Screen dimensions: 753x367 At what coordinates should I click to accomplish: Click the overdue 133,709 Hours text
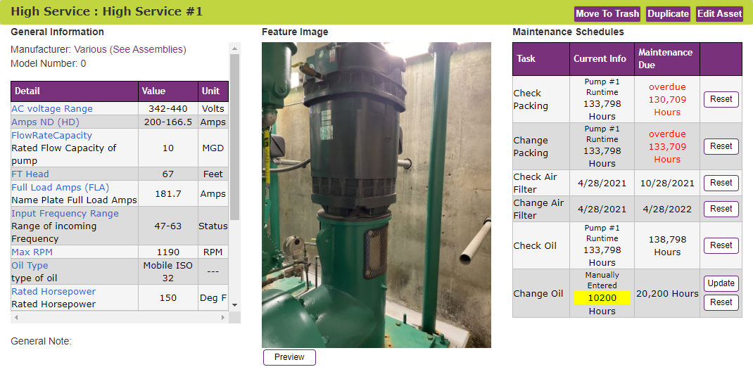667,146
